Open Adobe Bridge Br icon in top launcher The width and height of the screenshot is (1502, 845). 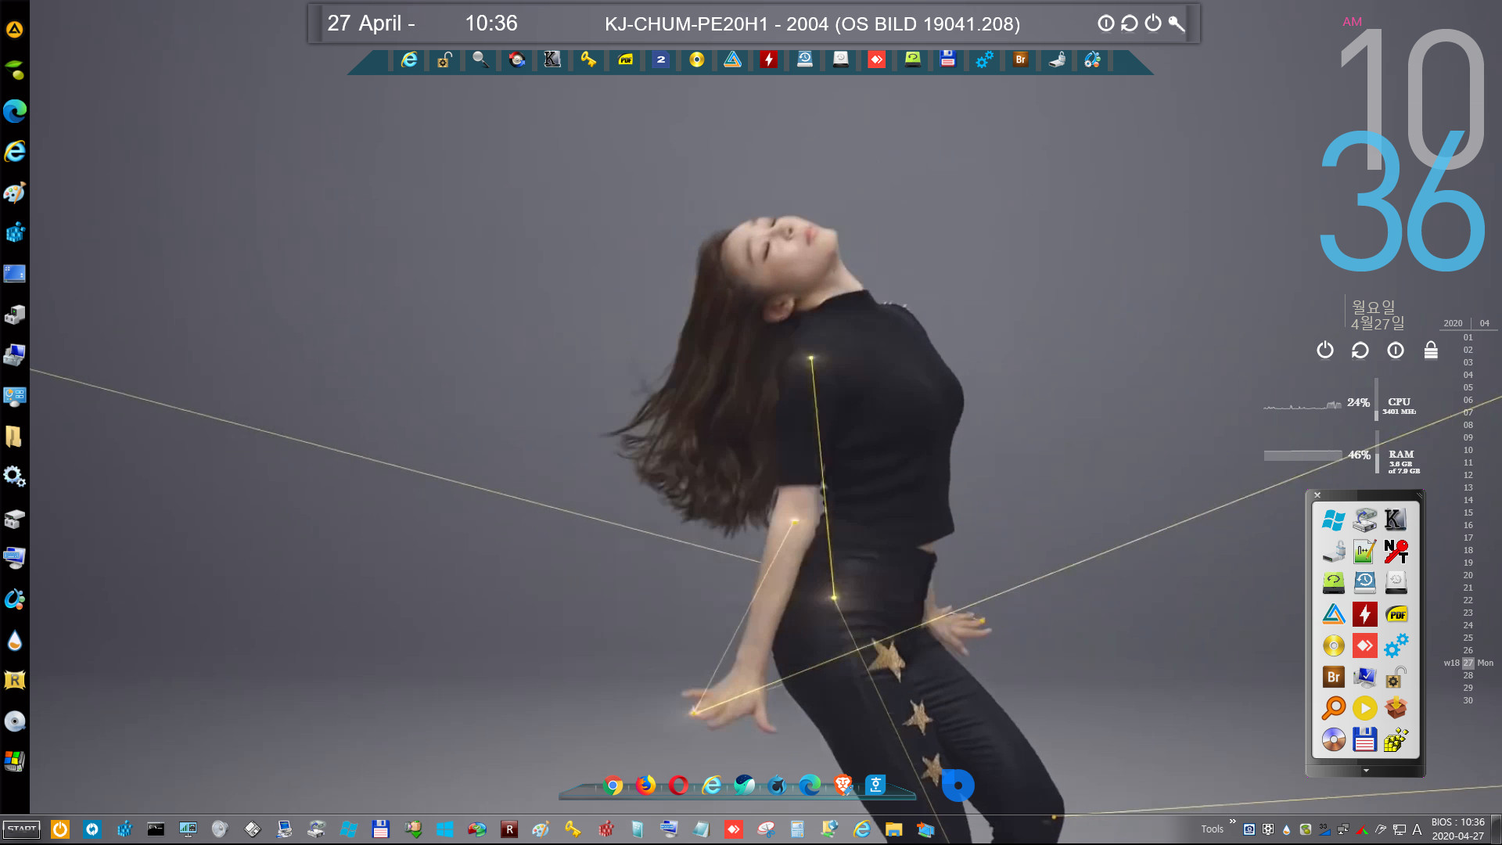[x=1020, y=59]
